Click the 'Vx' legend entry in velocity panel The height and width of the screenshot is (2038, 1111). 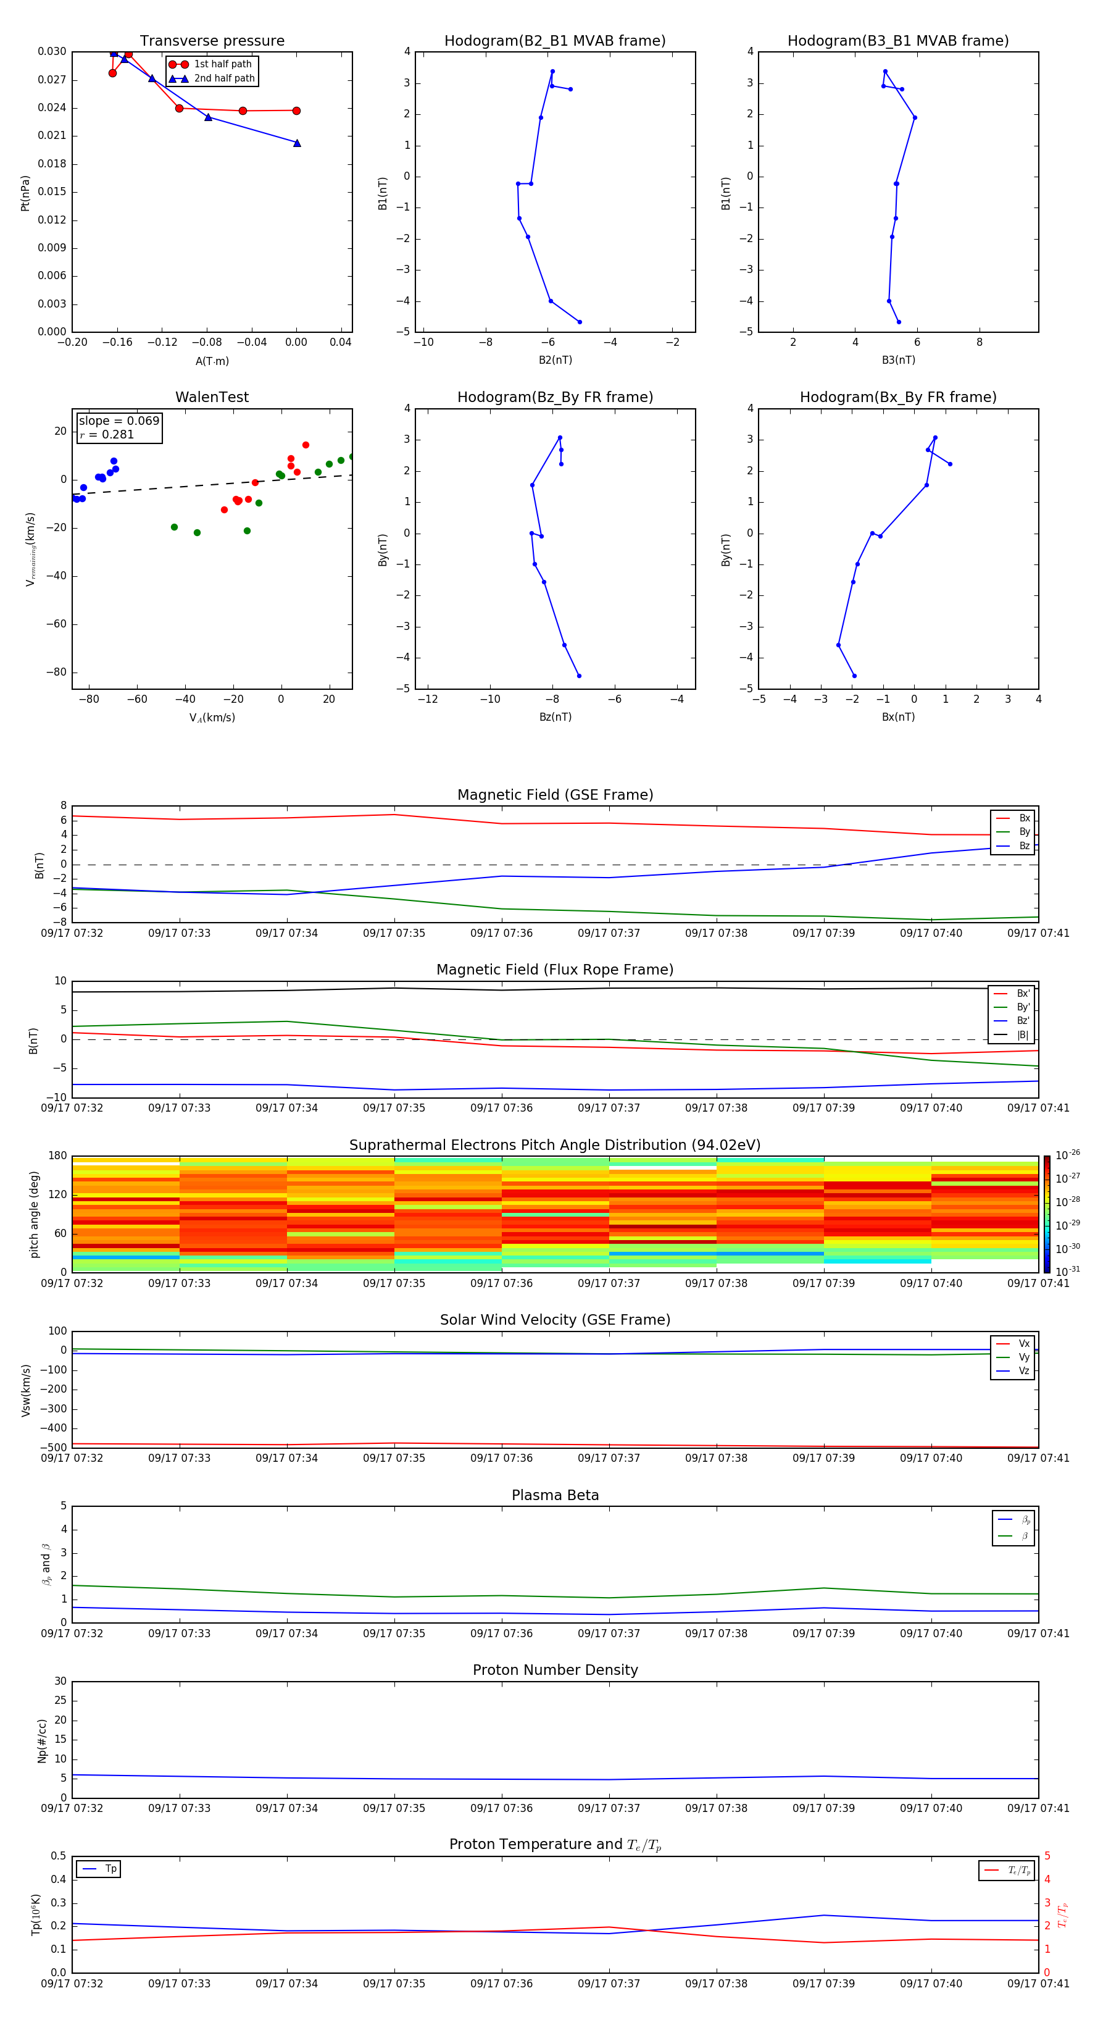1013,1343
